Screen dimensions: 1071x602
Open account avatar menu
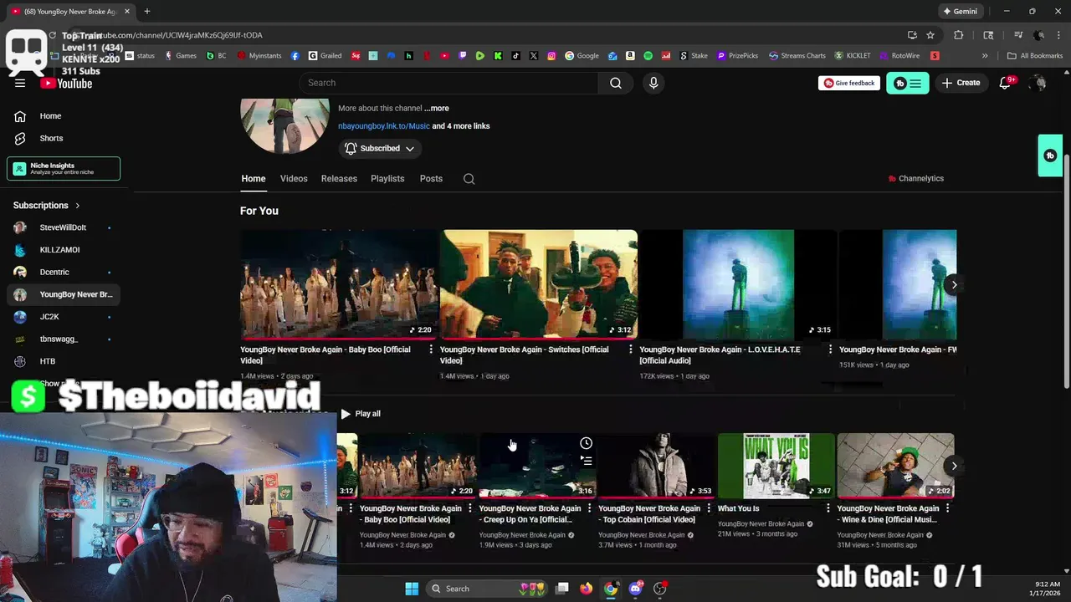coord(1038,83)
